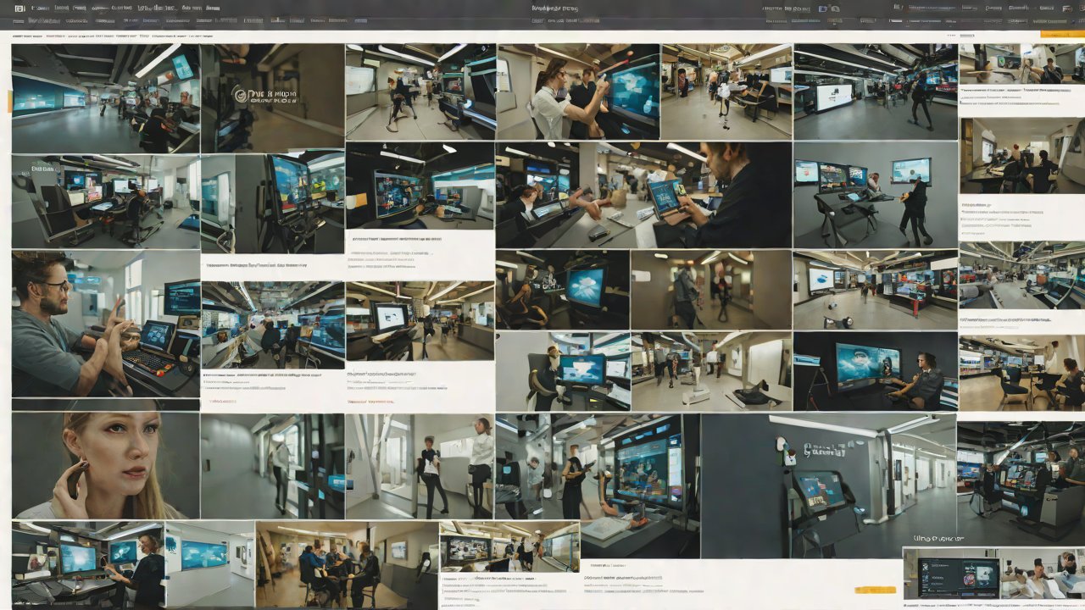Click the app logo icon in top-left corner

tap(19, 8)
